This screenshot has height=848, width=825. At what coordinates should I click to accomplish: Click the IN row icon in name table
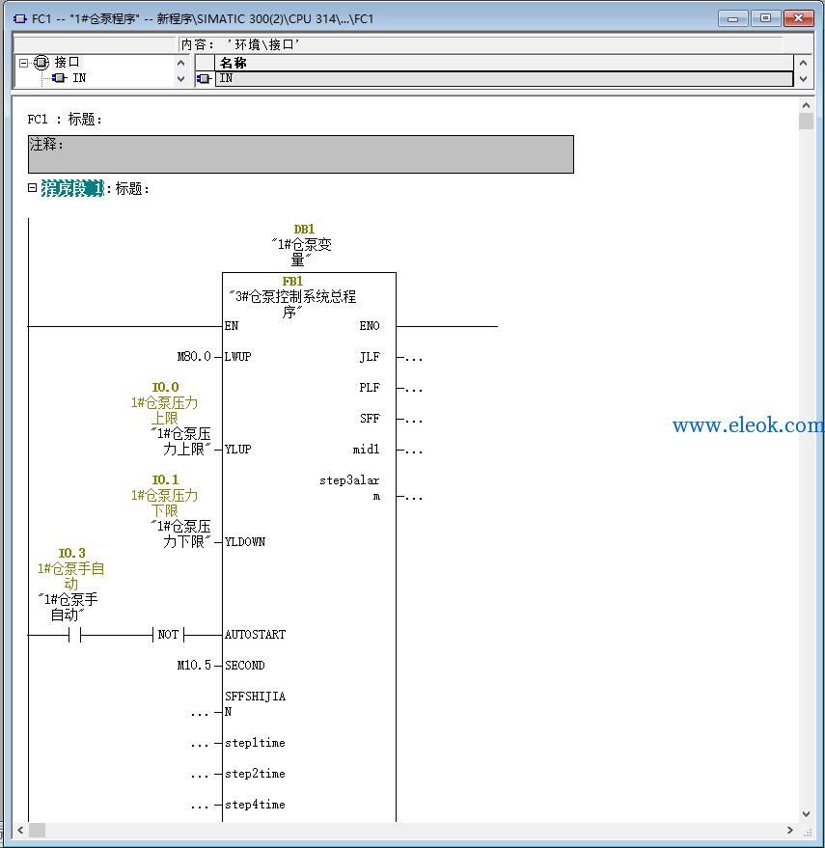tap(205, 79)
